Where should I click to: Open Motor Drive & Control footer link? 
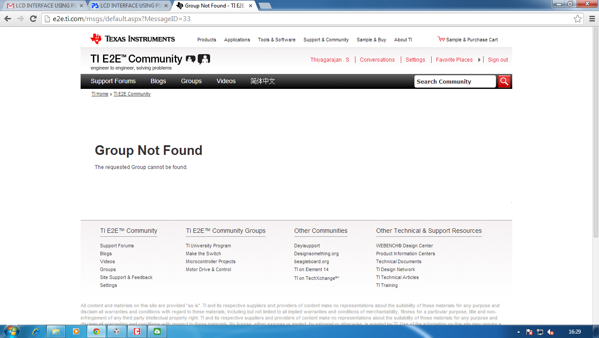coord(208,269)
